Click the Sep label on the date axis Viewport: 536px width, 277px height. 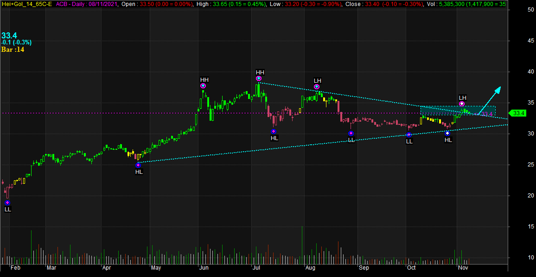click(364, 268)
